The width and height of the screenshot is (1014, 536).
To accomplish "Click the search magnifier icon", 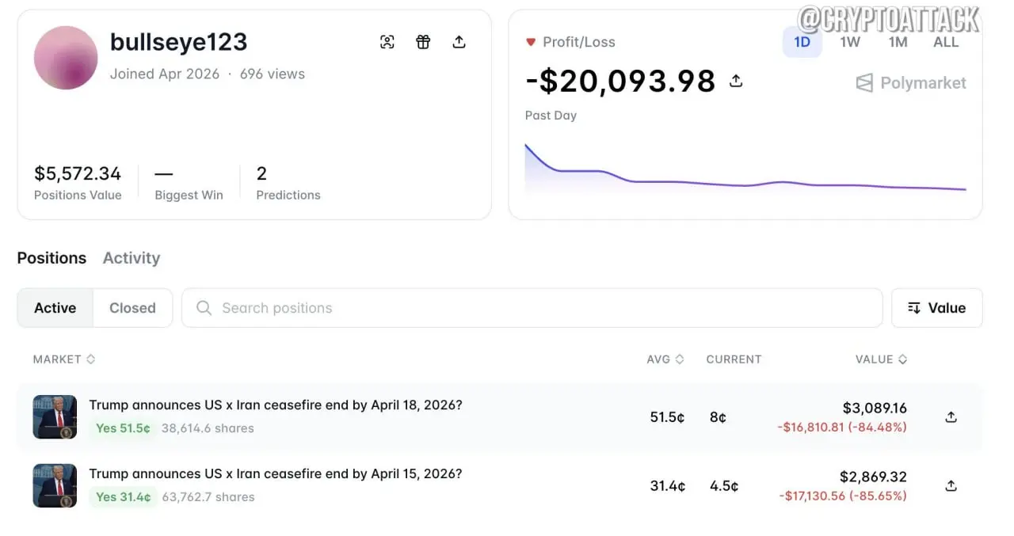I will 204,308.
